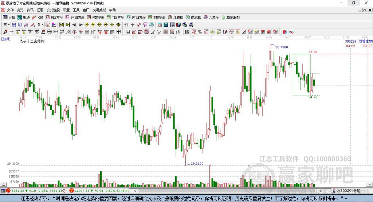
Task: Click the Shanghai index 3261.28 status entry
Action: pos(36,191)
